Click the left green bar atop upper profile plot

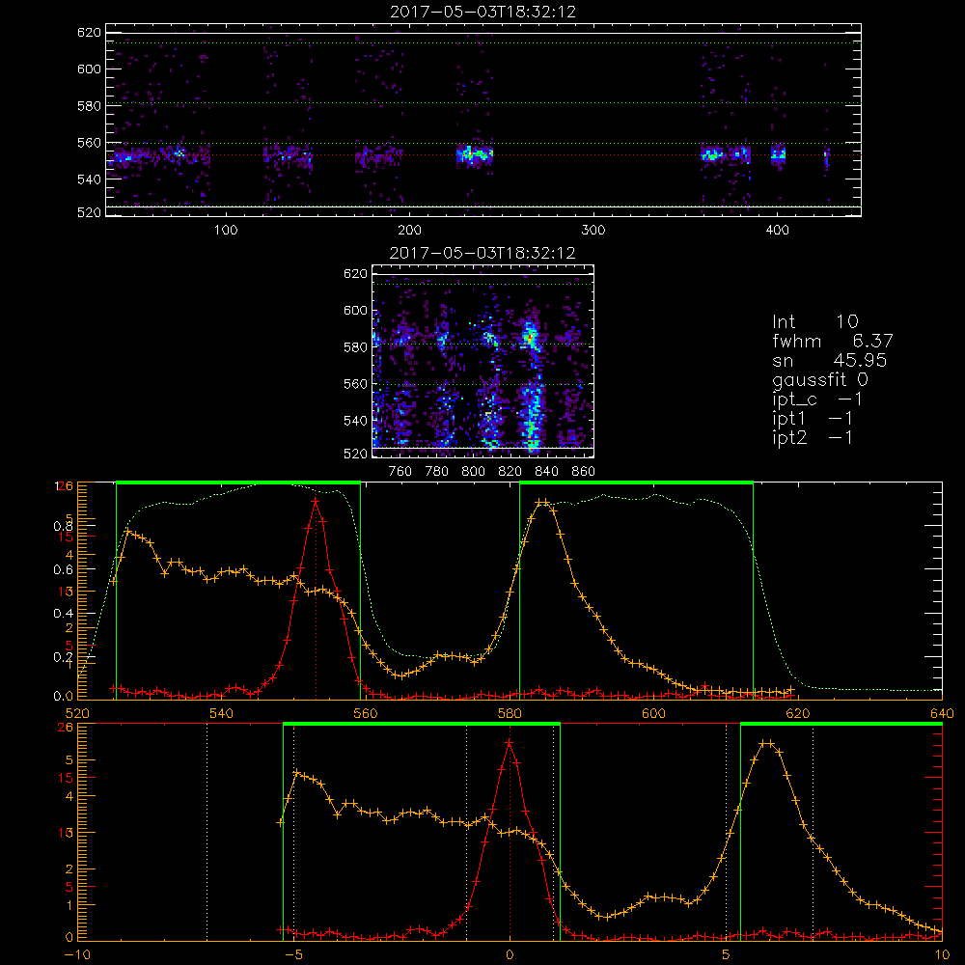coord(238,482)
